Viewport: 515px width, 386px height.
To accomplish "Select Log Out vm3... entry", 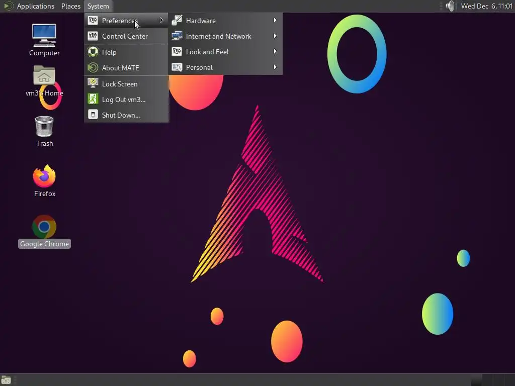I will (126, 100).
